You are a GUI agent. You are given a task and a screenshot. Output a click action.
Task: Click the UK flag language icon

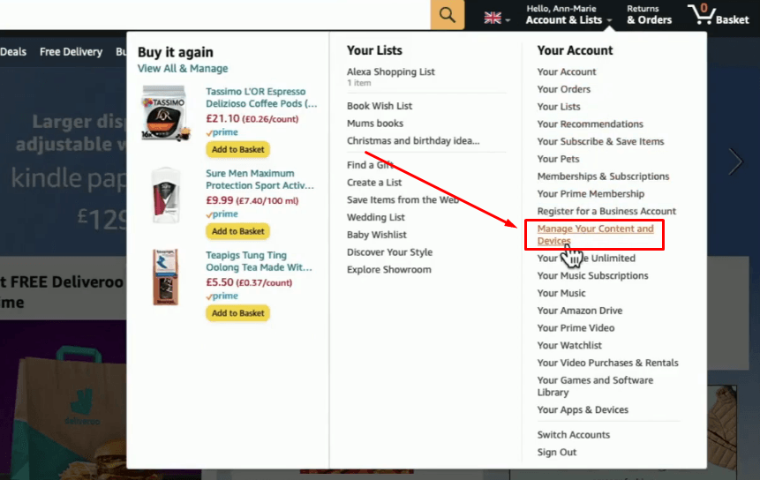coord(493,19)
